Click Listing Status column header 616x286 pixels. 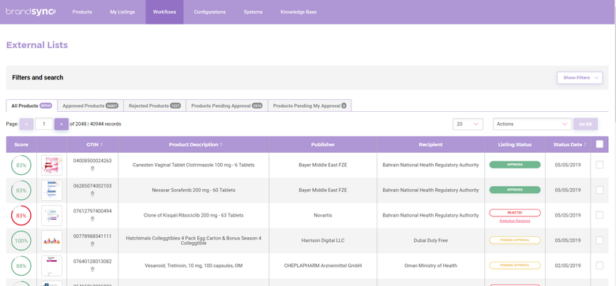pos(515,144)
